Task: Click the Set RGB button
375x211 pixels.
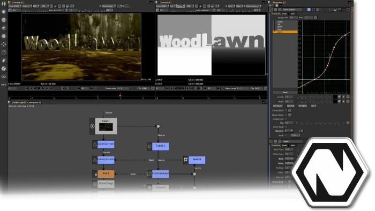Action: pyautogui.click(x=290, y=105)
